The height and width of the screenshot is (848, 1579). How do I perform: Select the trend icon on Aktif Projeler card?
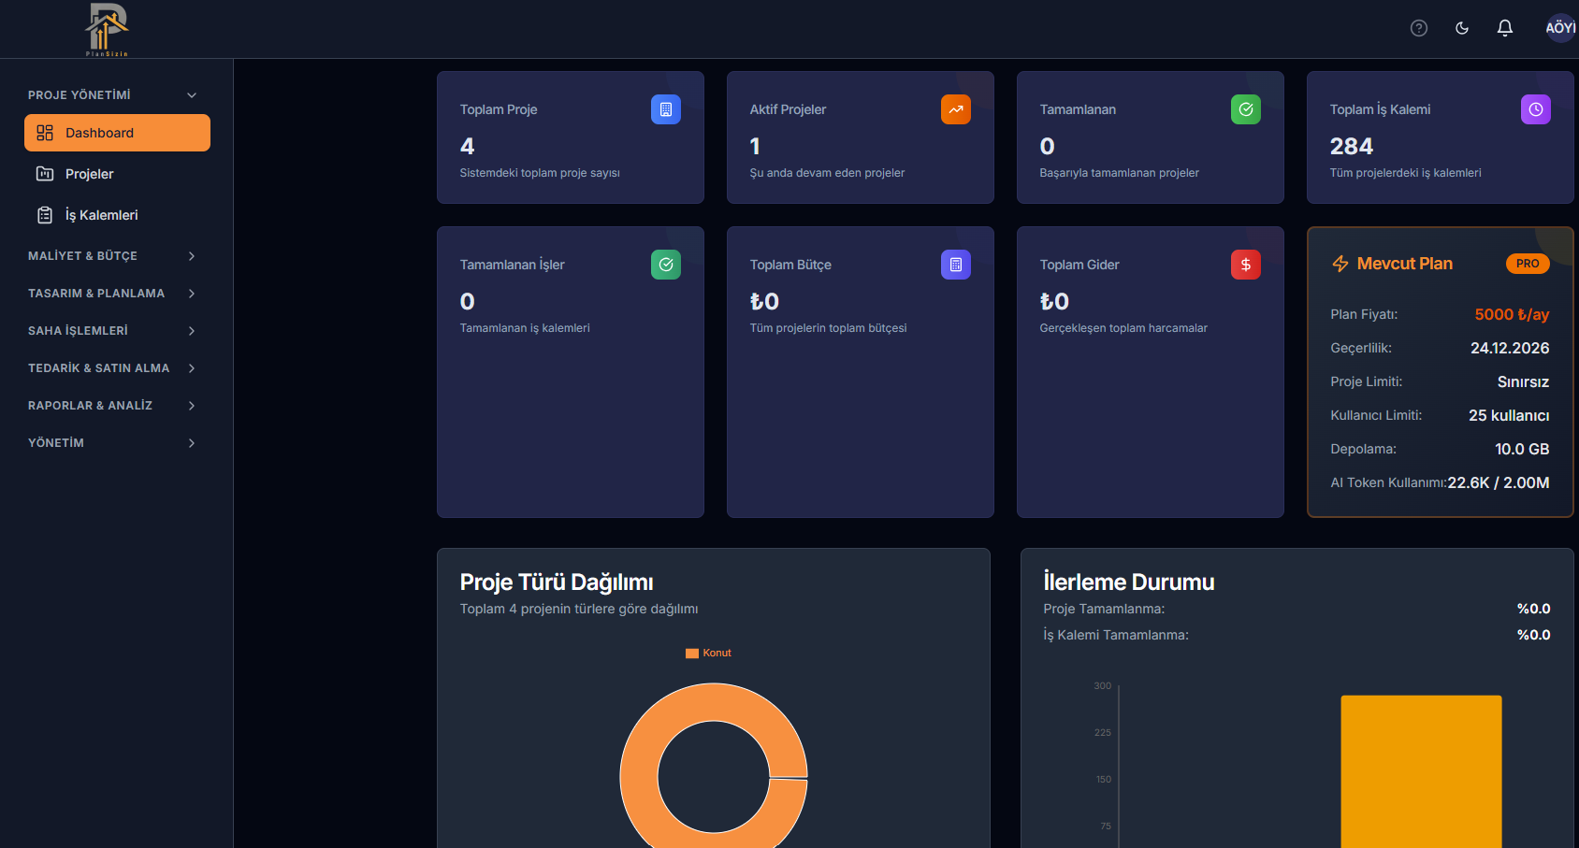955,109
